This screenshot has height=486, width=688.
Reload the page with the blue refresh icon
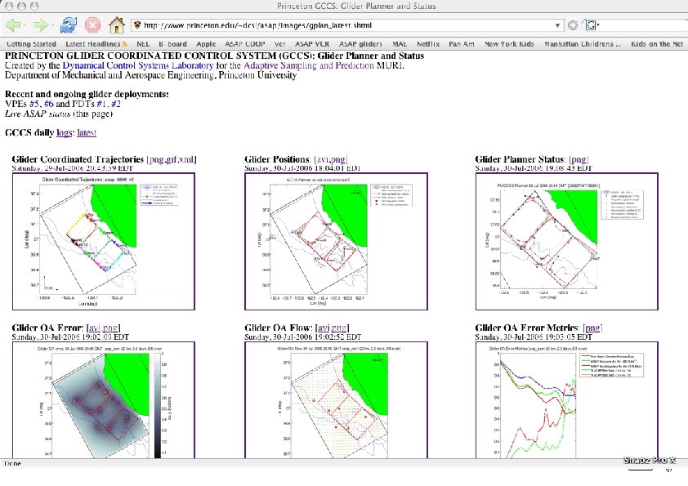point(69,25)
